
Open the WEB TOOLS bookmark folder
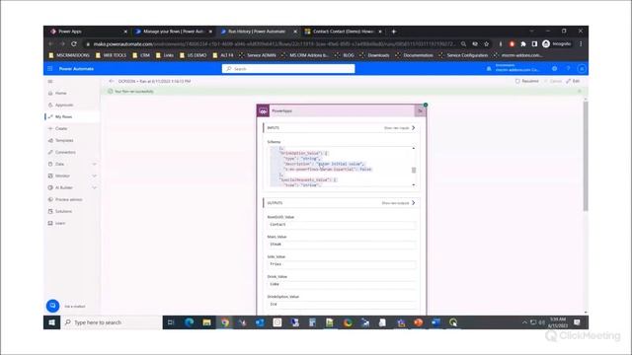coord(111,55)
